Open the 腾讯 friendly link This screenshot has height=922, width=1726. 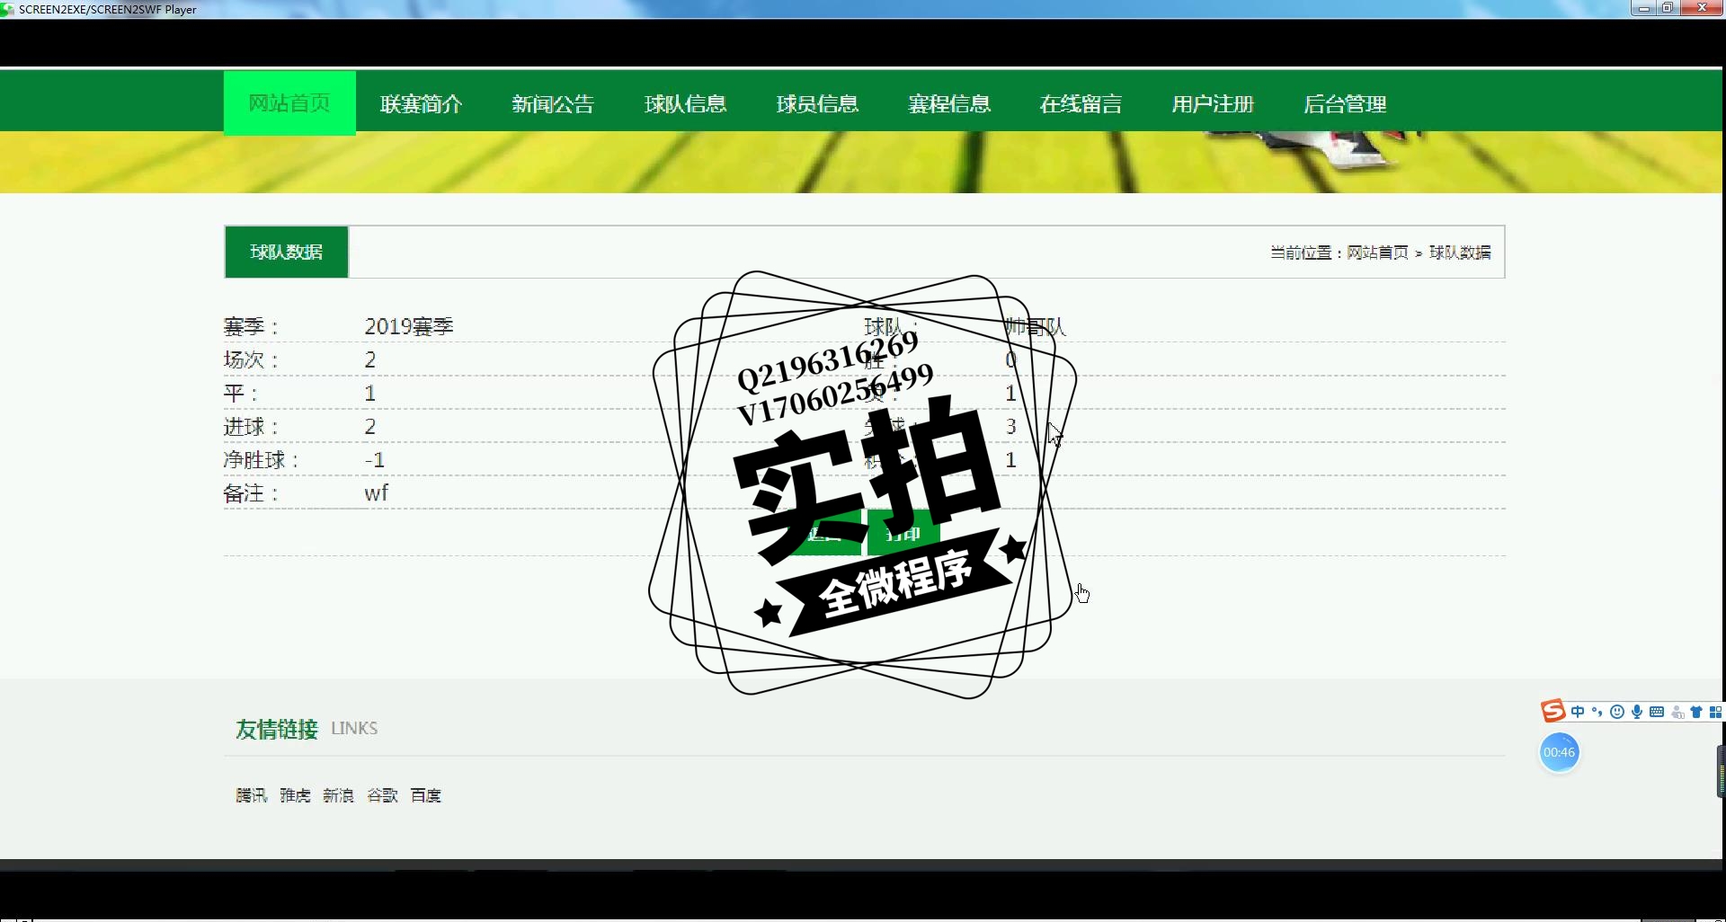(252, 795)
